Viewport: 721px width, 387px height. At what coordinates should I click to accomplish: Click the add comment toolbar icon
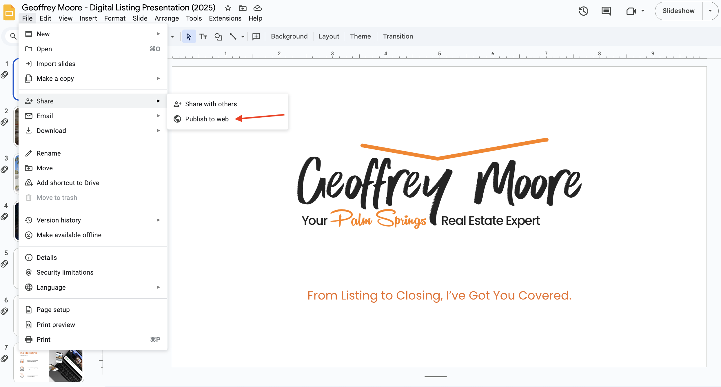click(256, 36)
